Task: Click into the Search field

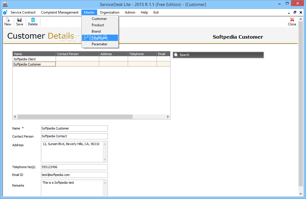Action: [x=218, y=55]
